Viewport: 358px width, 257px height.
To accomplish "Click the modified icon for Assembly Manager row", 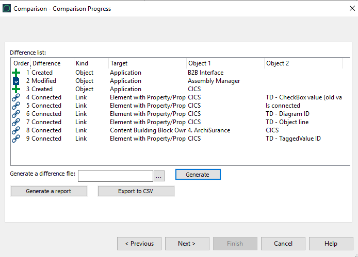I will 16,81.
